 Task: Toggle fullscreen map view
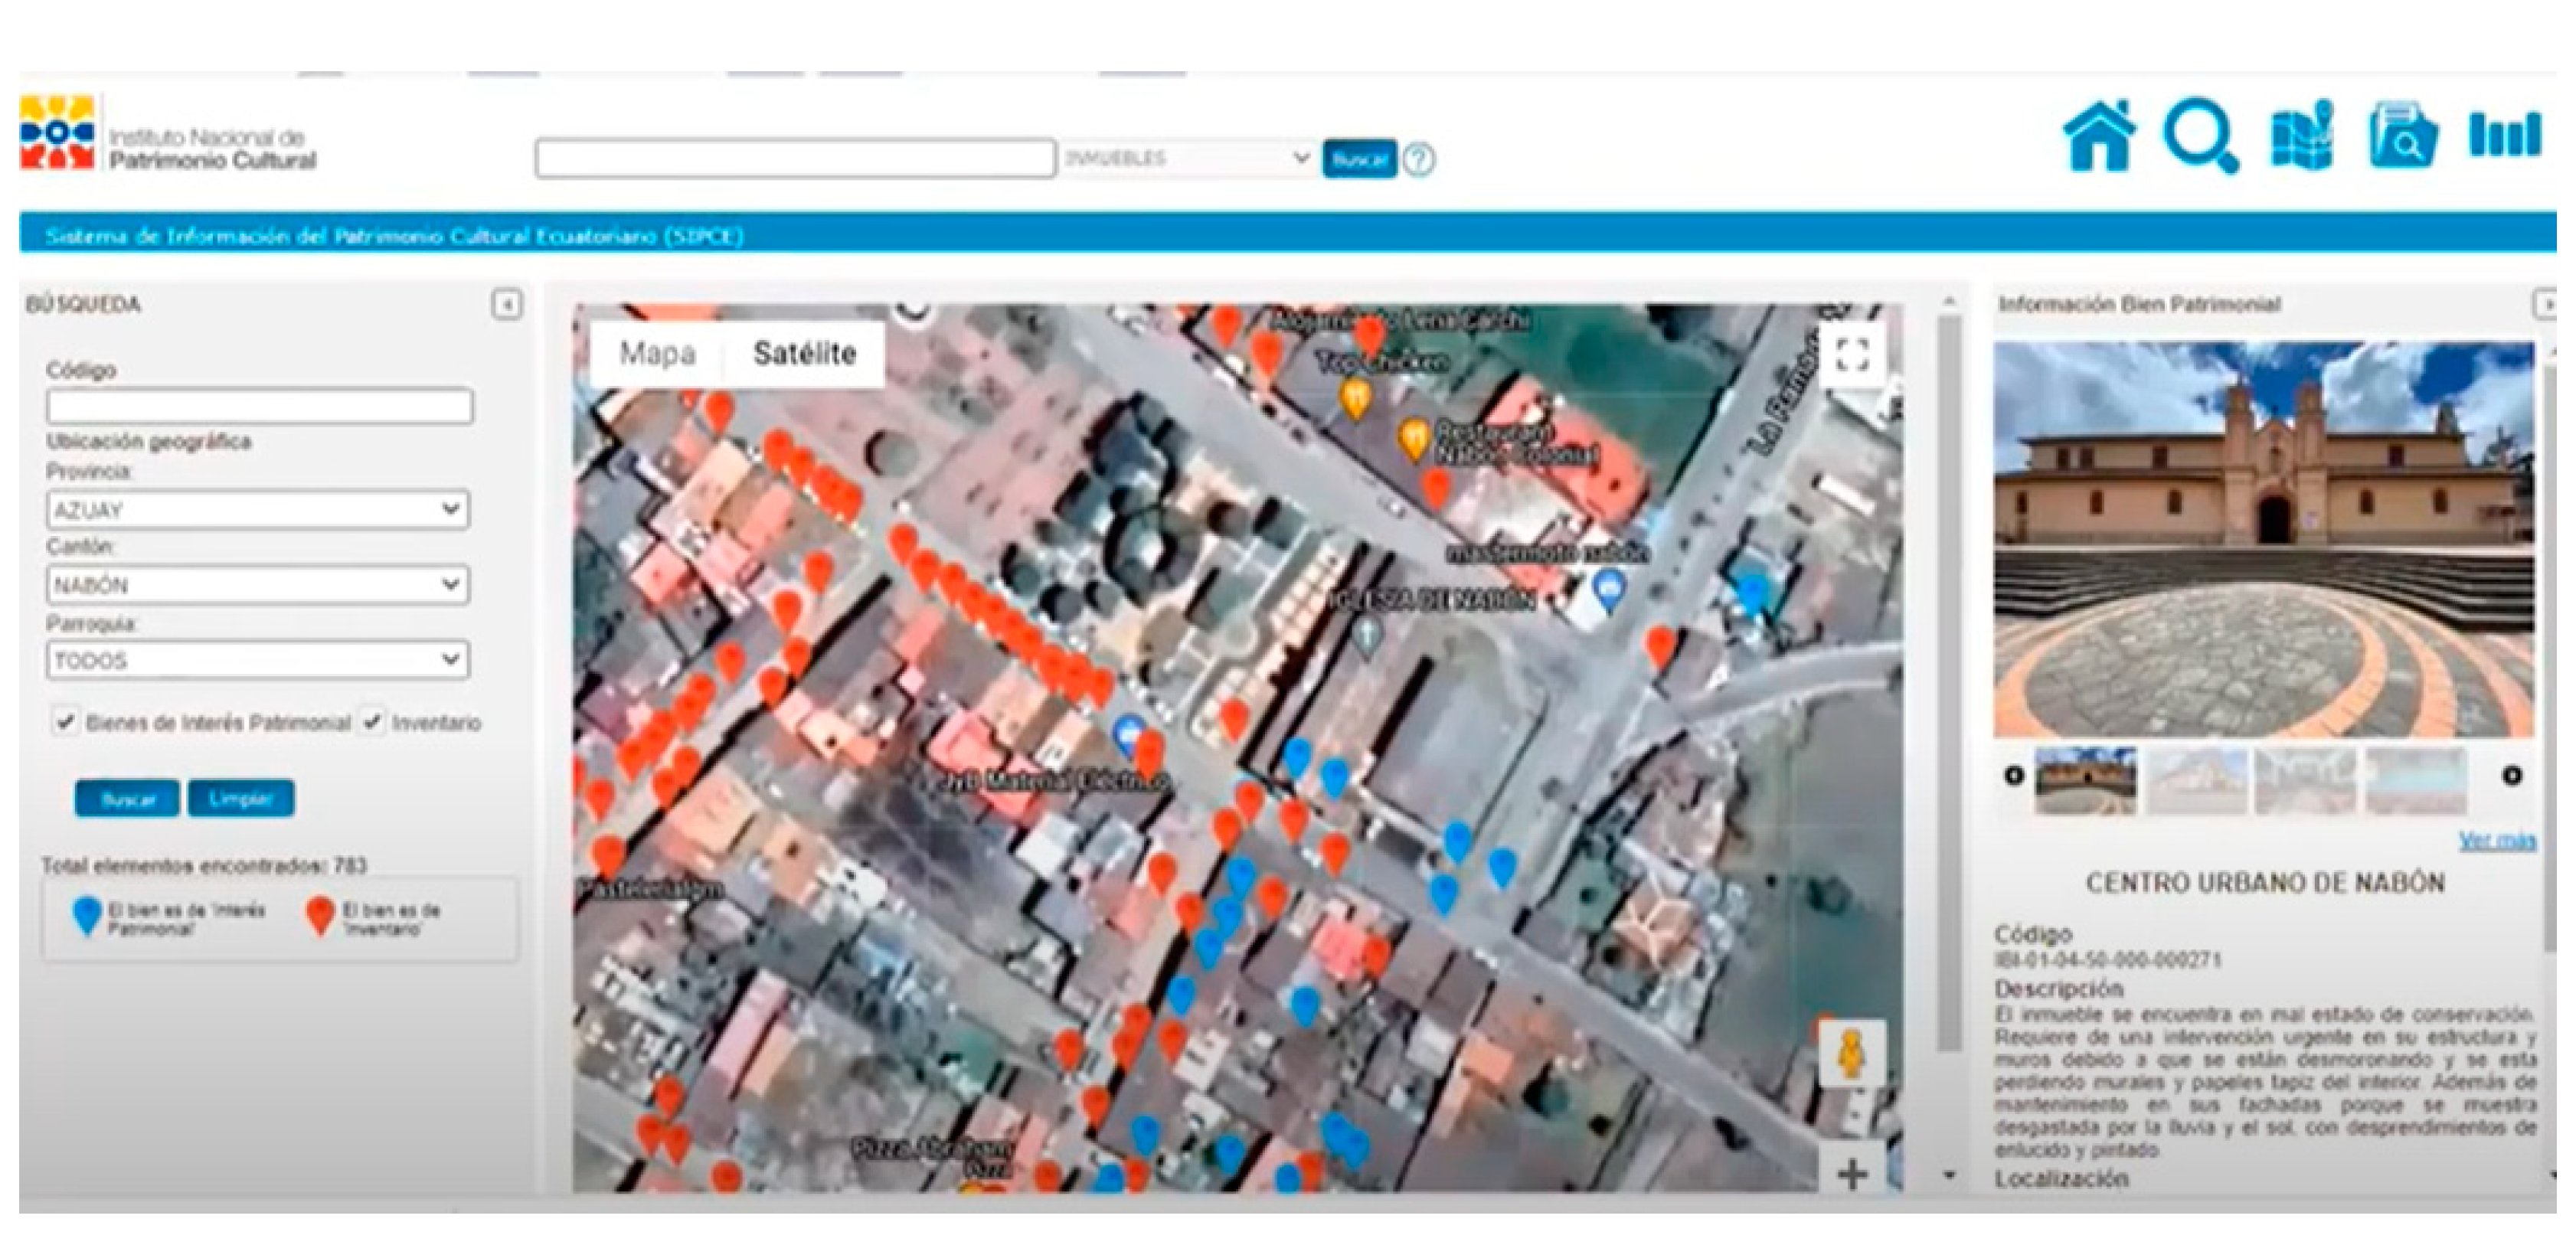click(1852, 354)
